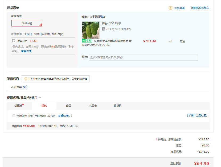Click the 金额抵用 ¥148.00 amount
The image size is (221, 167).
tap(29, 126)
